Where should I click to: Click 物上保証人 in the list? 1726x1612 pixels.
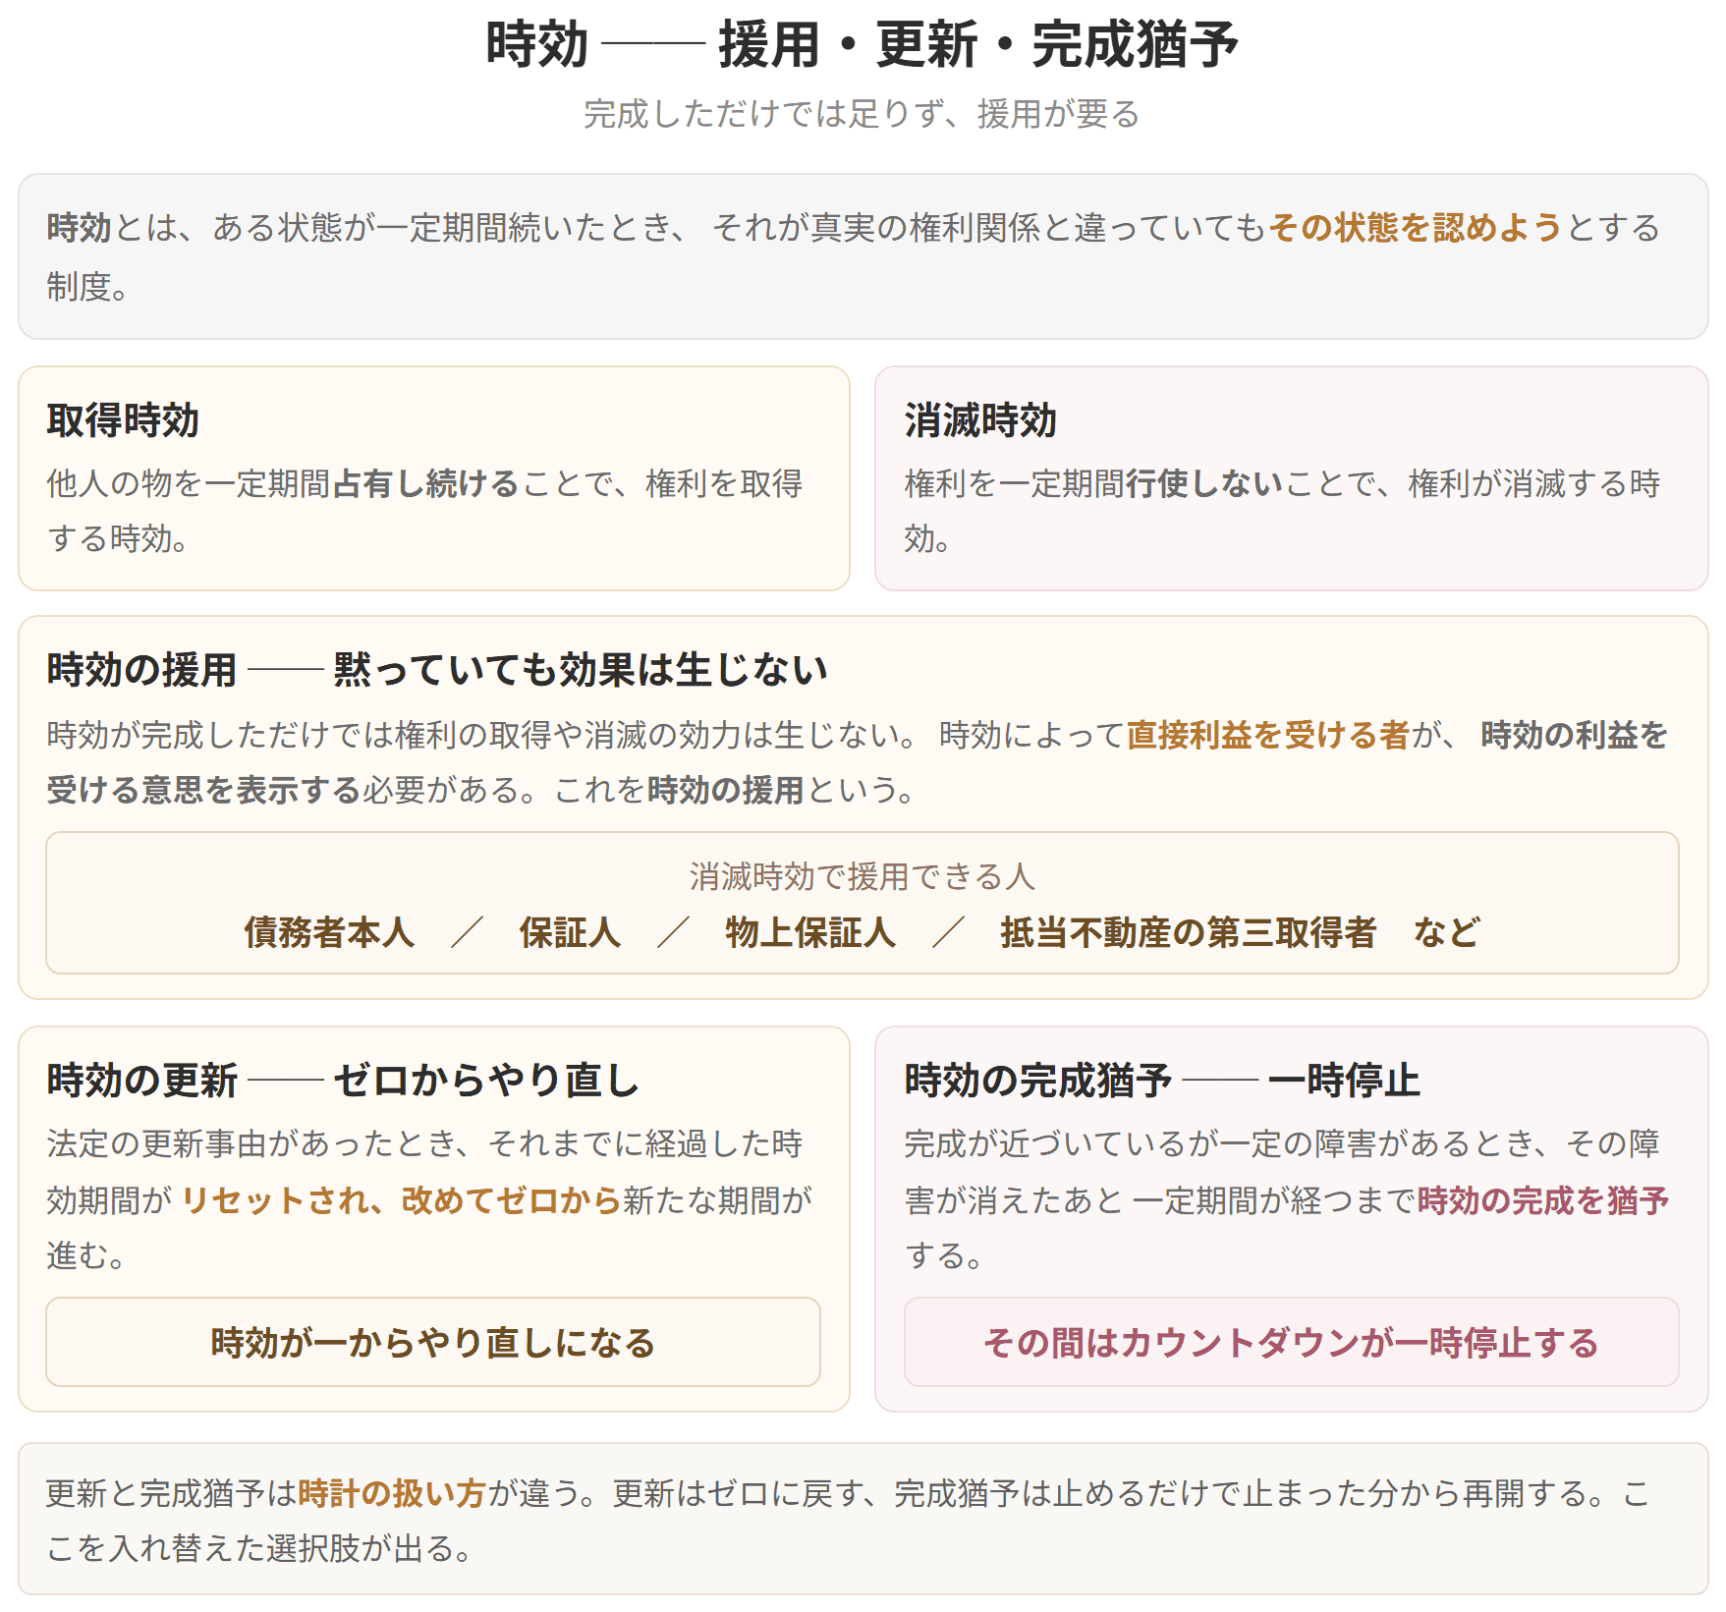[810, 932]
